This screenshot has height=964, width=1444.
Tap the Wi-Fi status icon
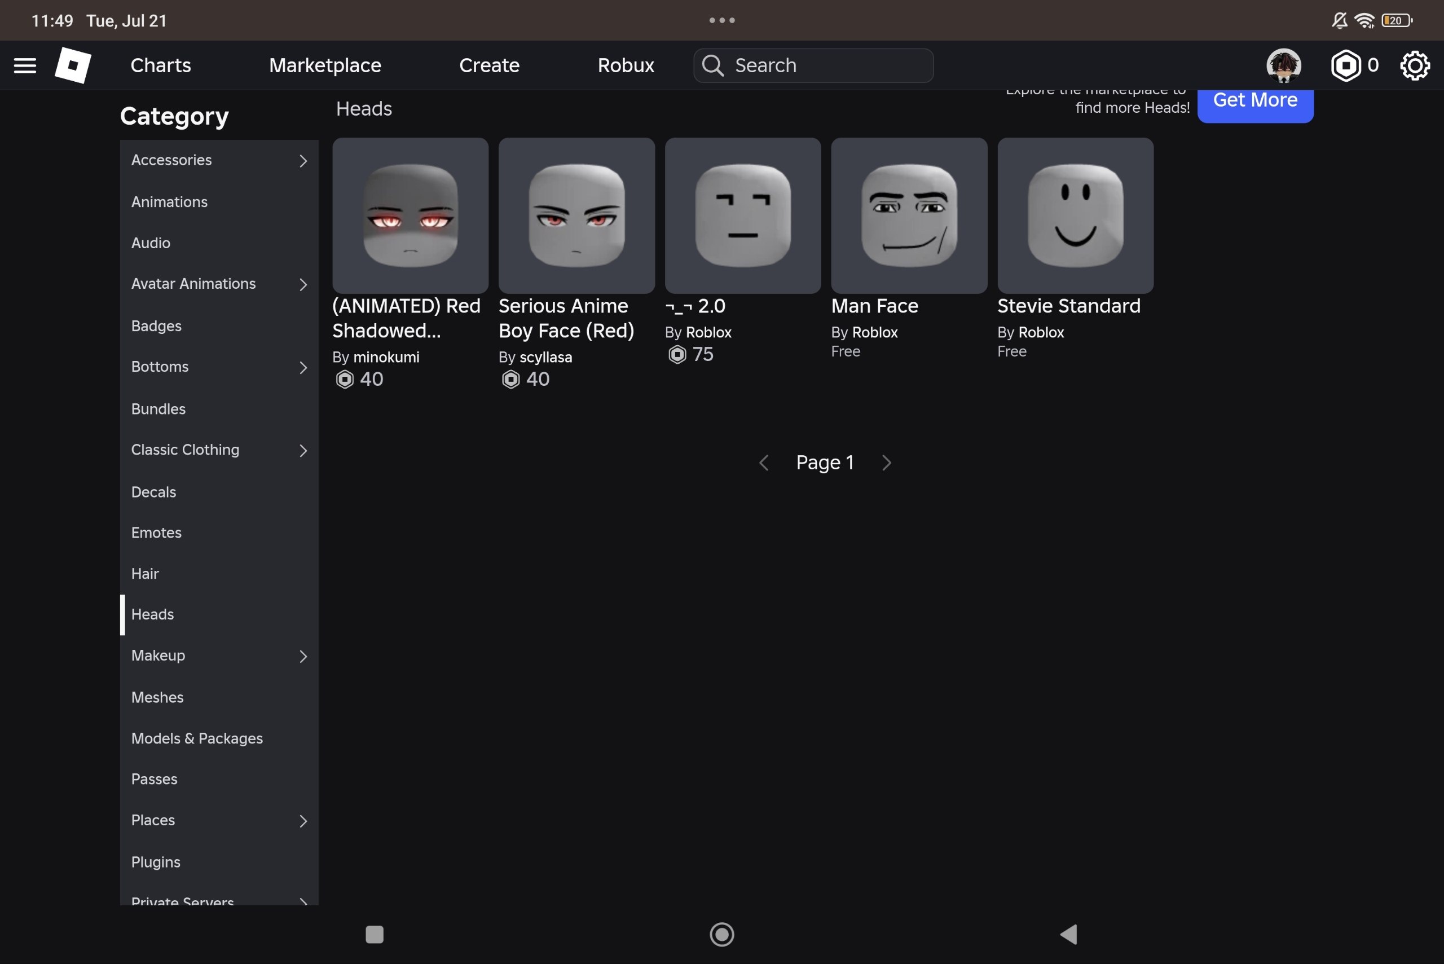pos(1364,20)
